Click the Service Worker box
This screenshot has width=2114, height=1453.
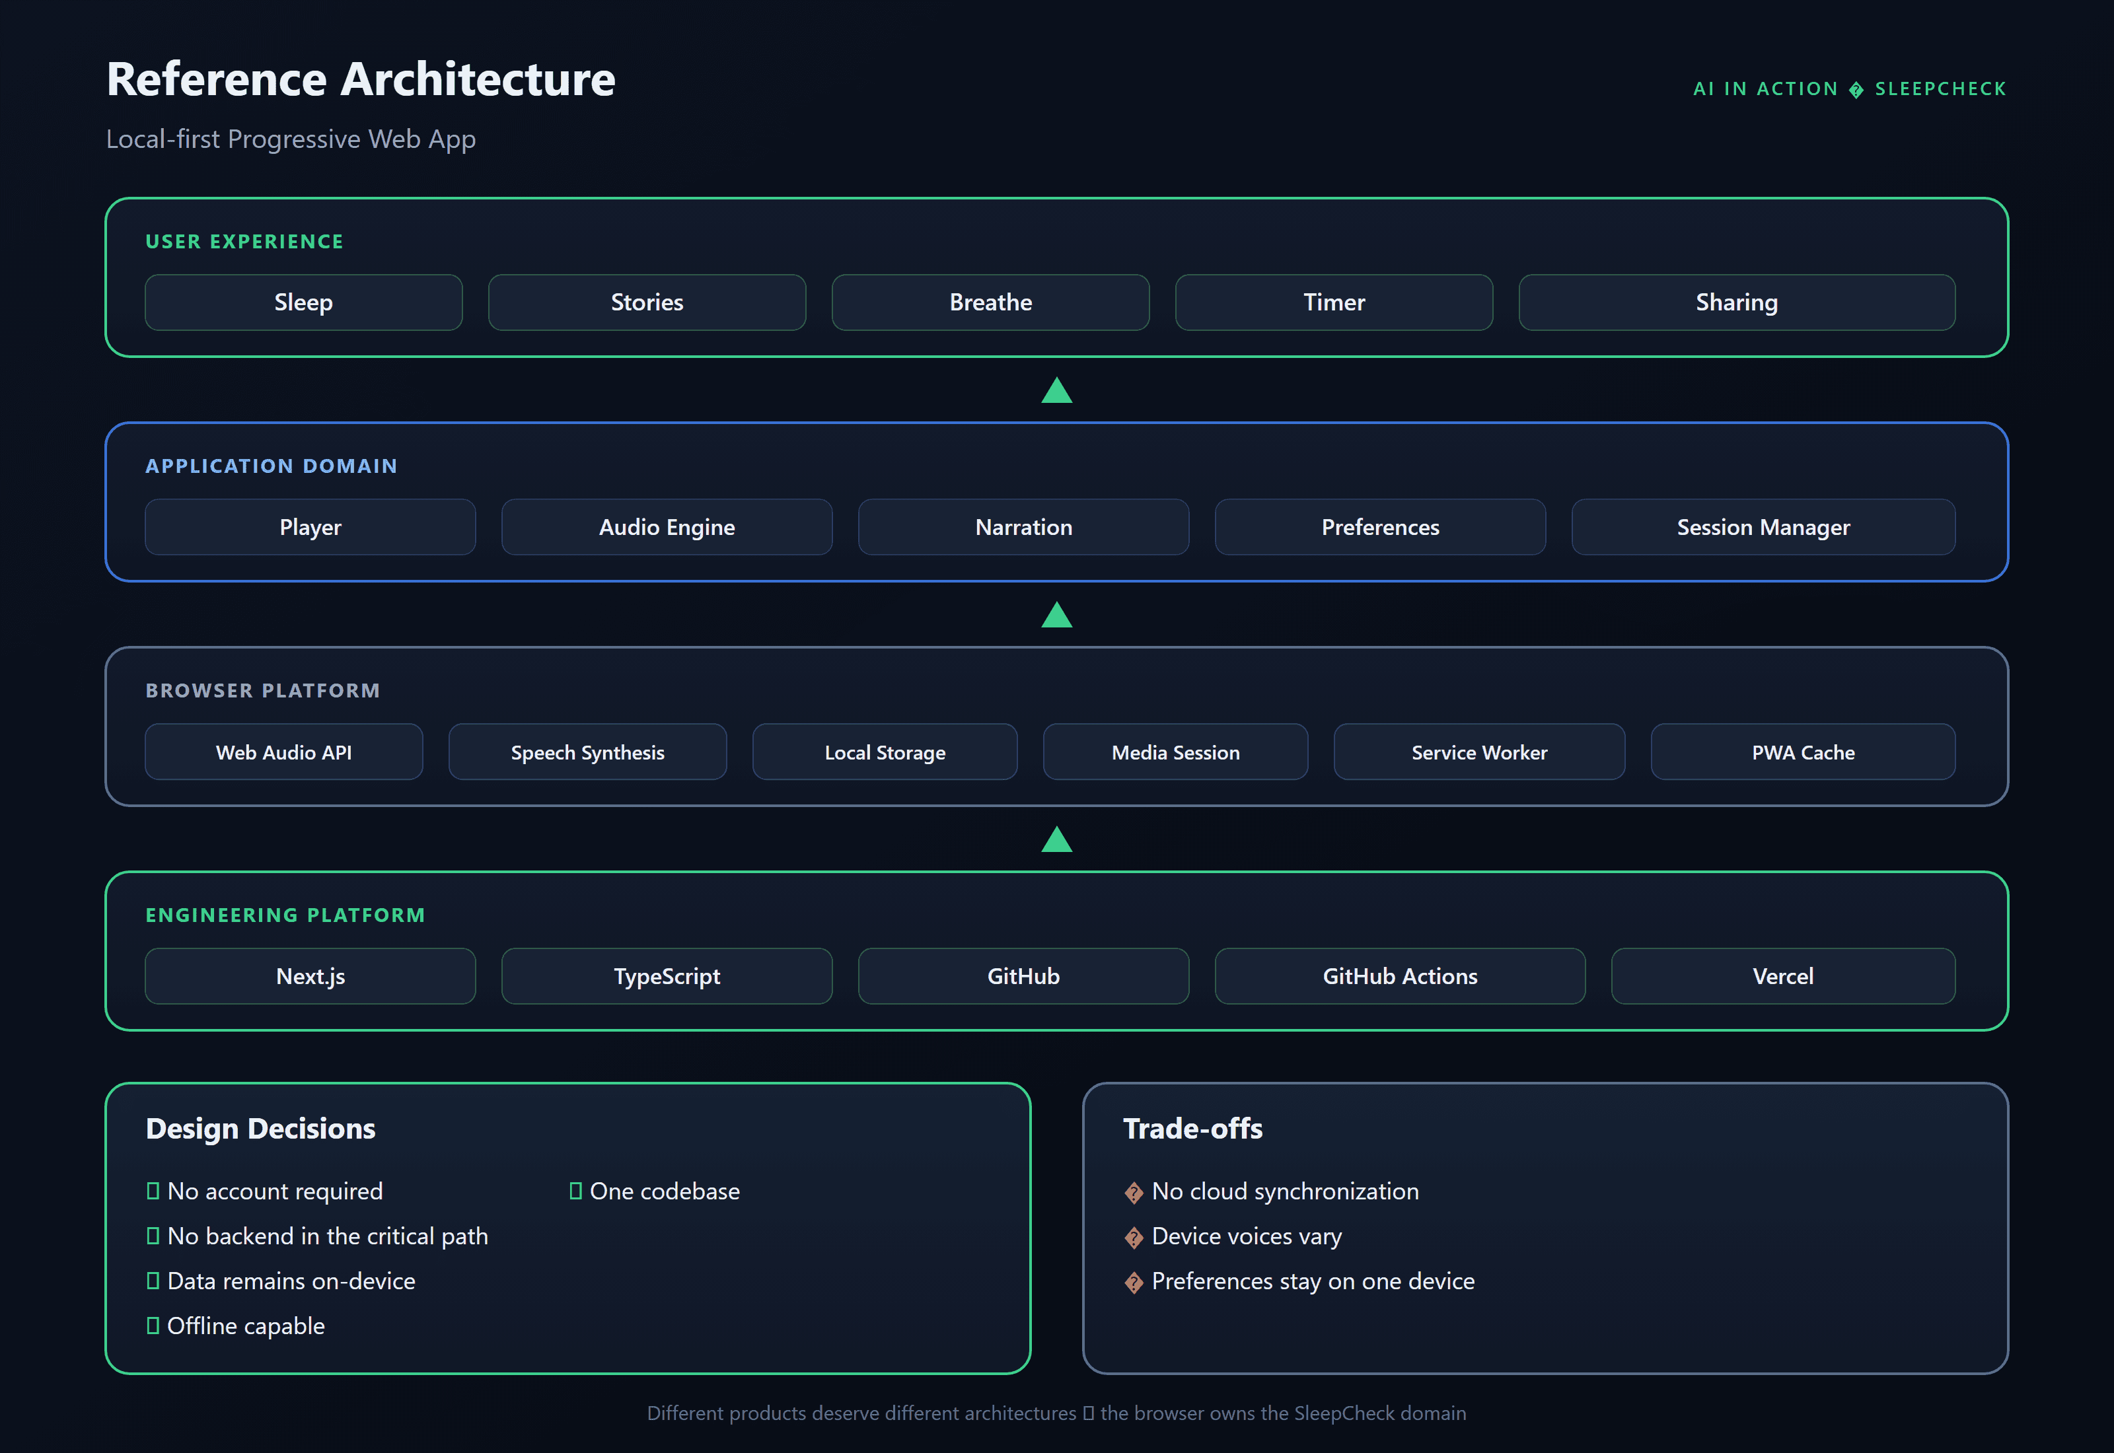(1479, 752)
